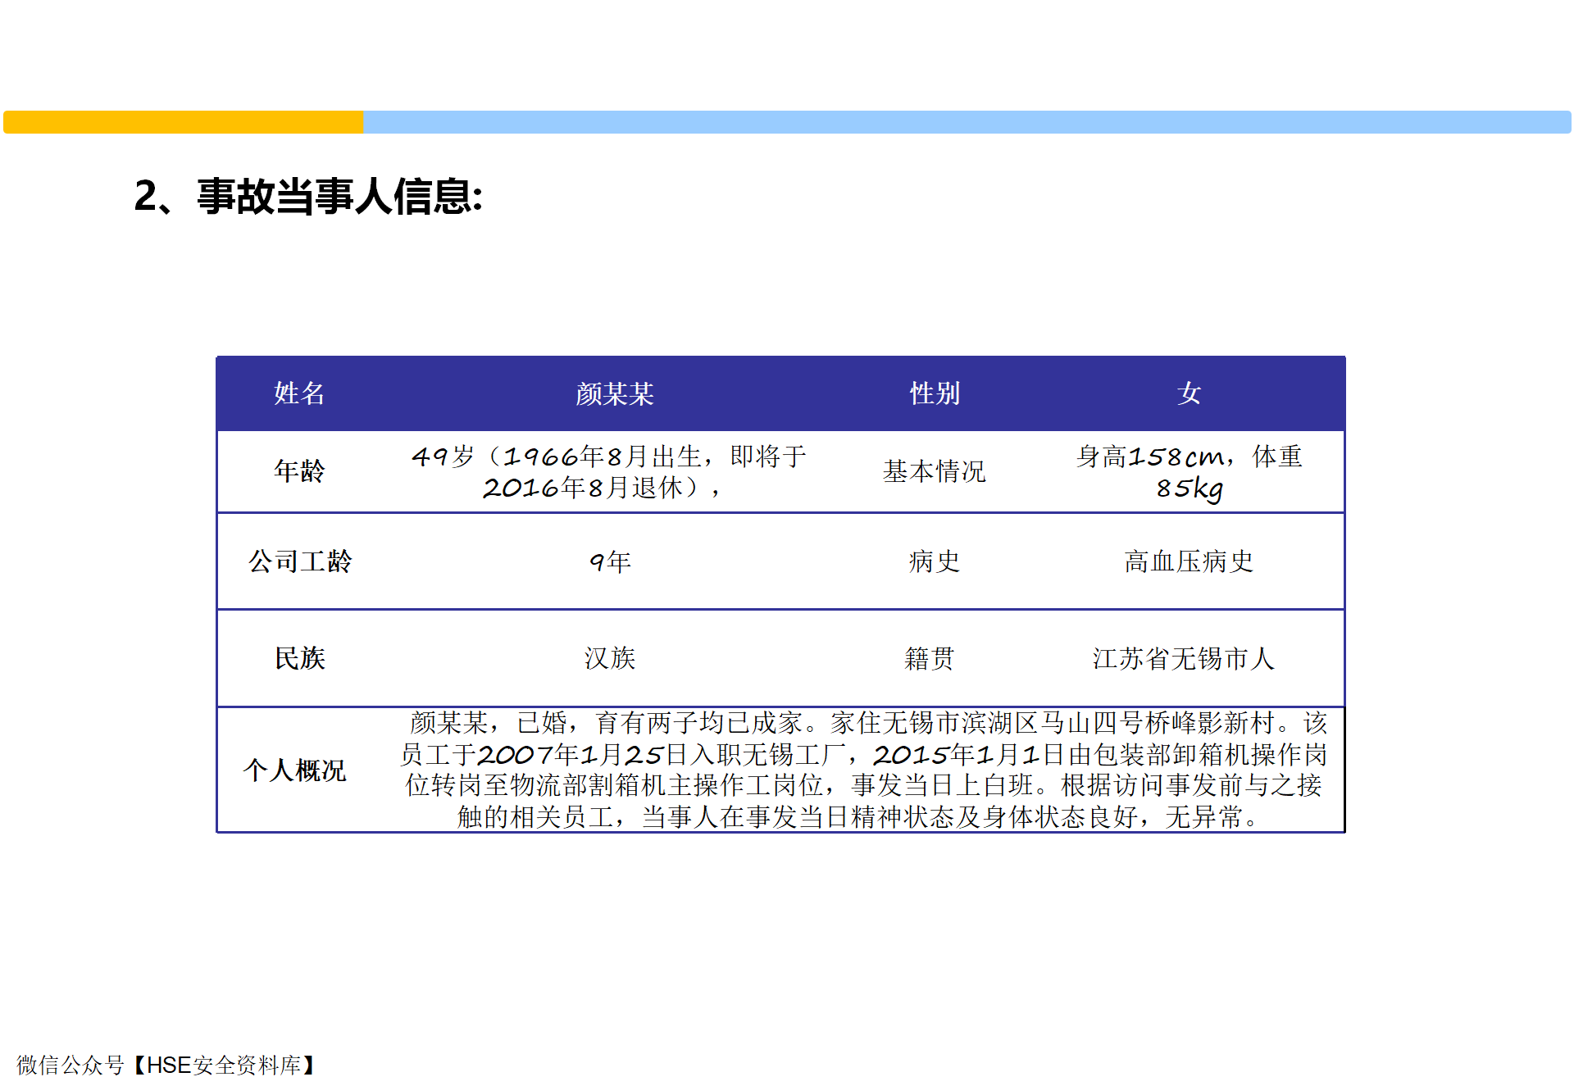
Task: Select the 9年 tenure value cell
Action: coord(610,561)
